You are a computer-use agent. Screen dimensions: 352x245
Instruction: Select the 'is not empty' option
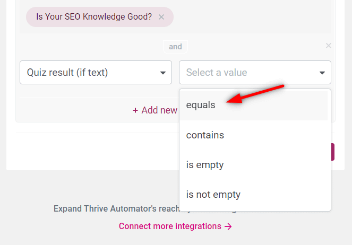213,195
